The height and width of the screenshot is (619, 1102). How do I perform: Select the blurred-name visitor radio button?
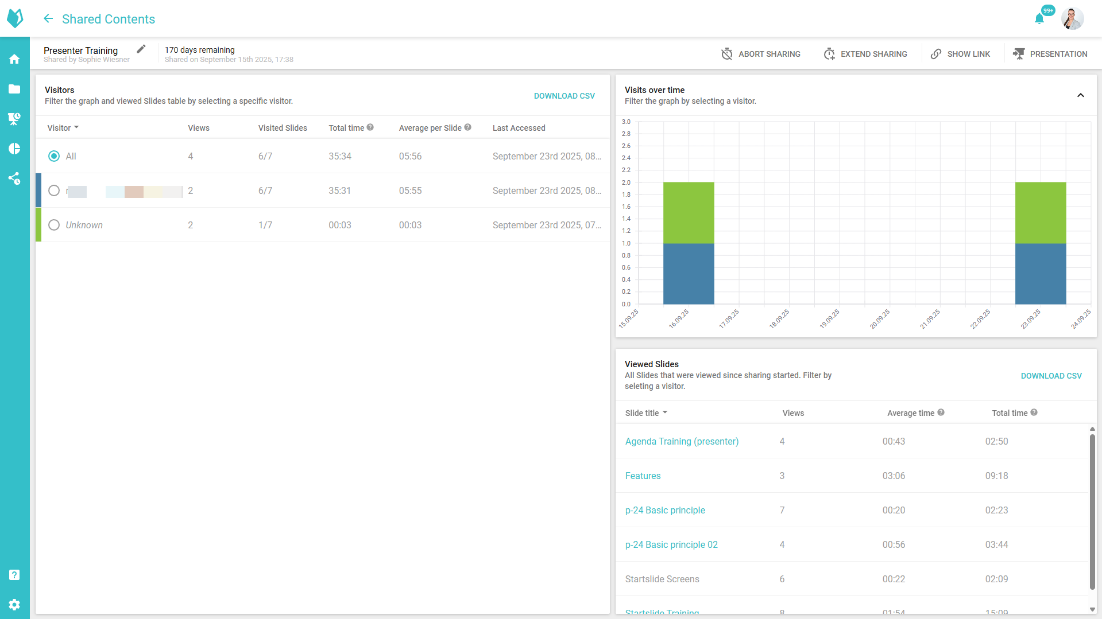pos(54,190)
